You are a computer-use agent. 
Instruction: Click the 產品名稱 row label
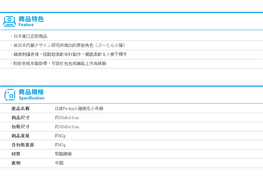coord(20,109)
